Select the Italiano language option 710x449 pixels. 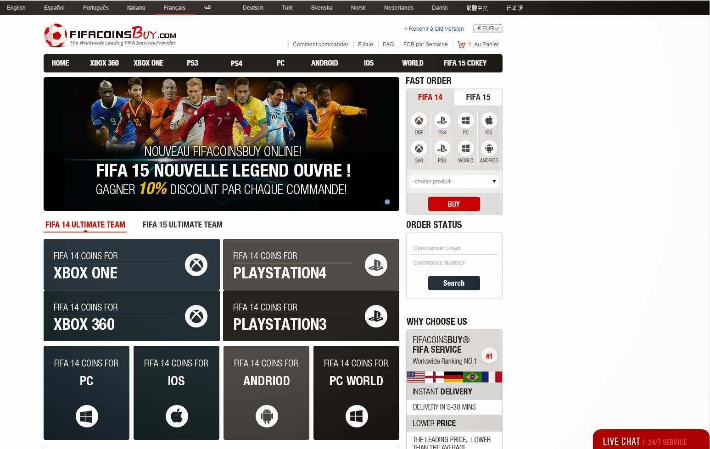coord(136,7)
